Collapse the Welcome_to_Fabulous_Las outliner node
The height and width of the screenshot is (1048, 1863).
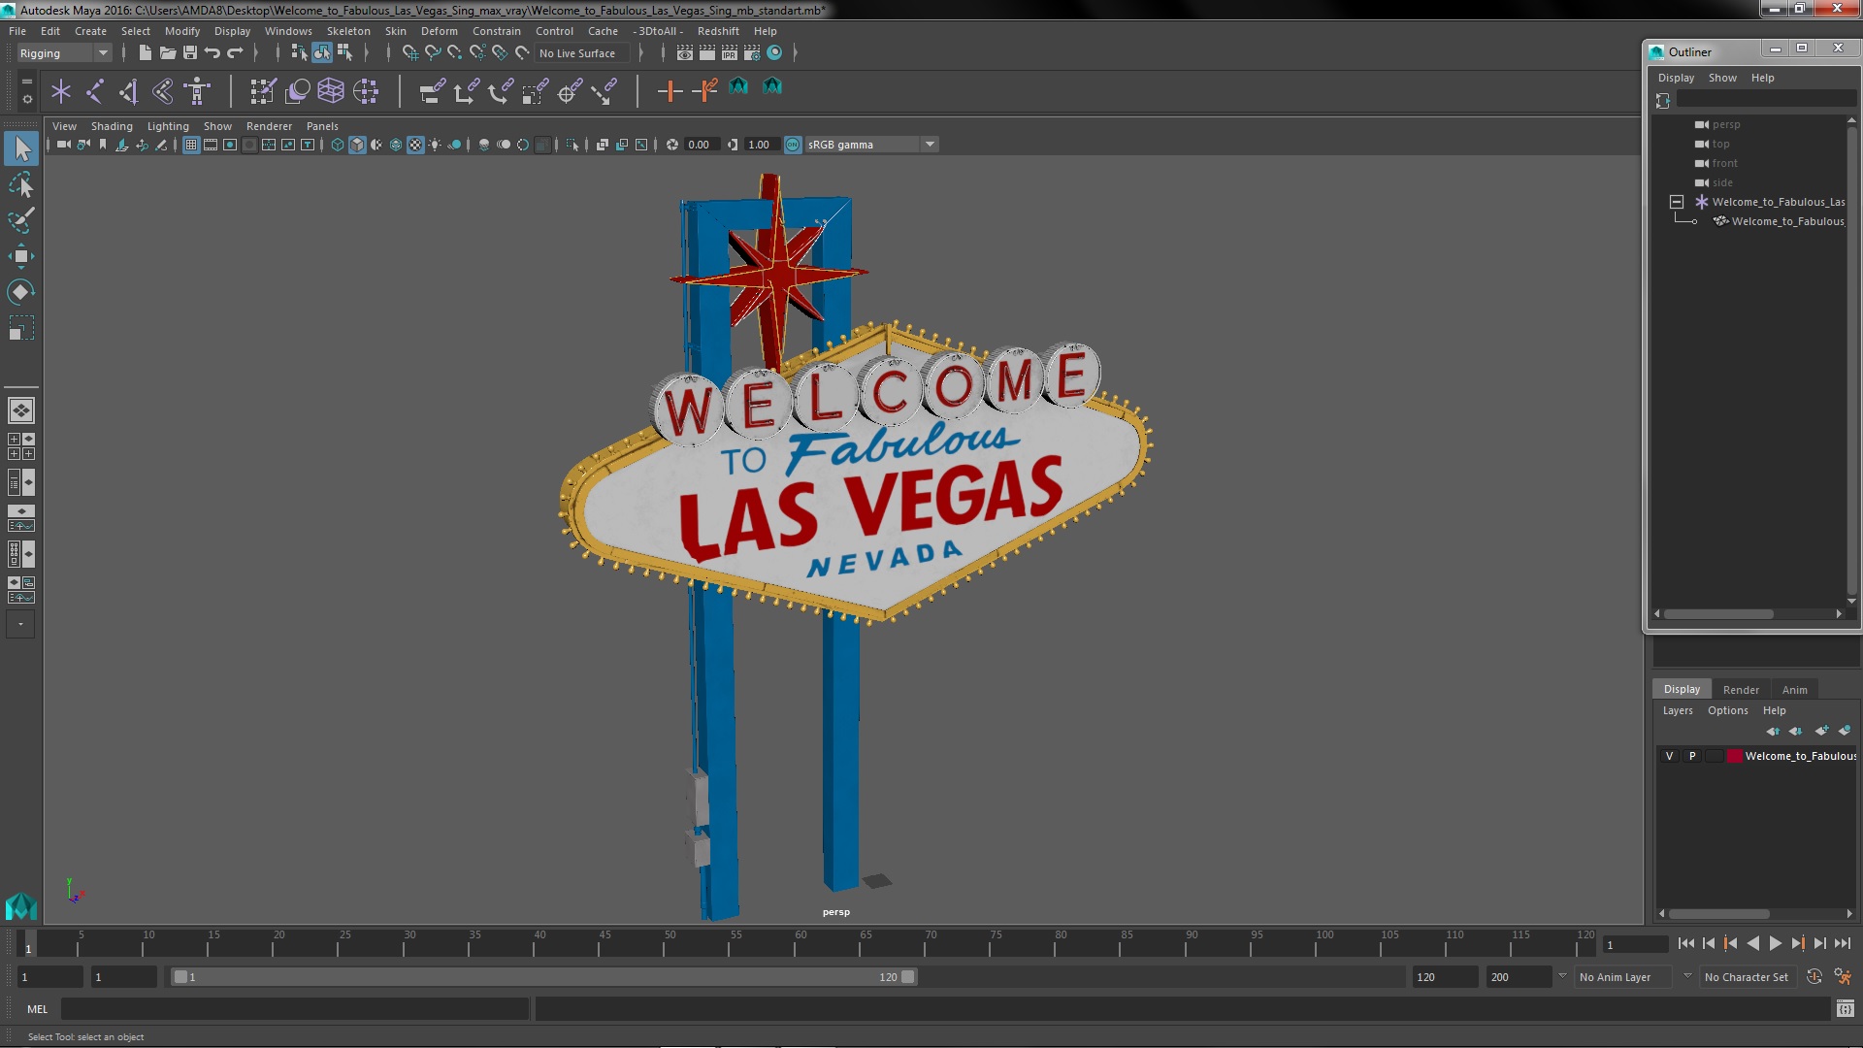pyautogui.click(x=1676, y=202)
